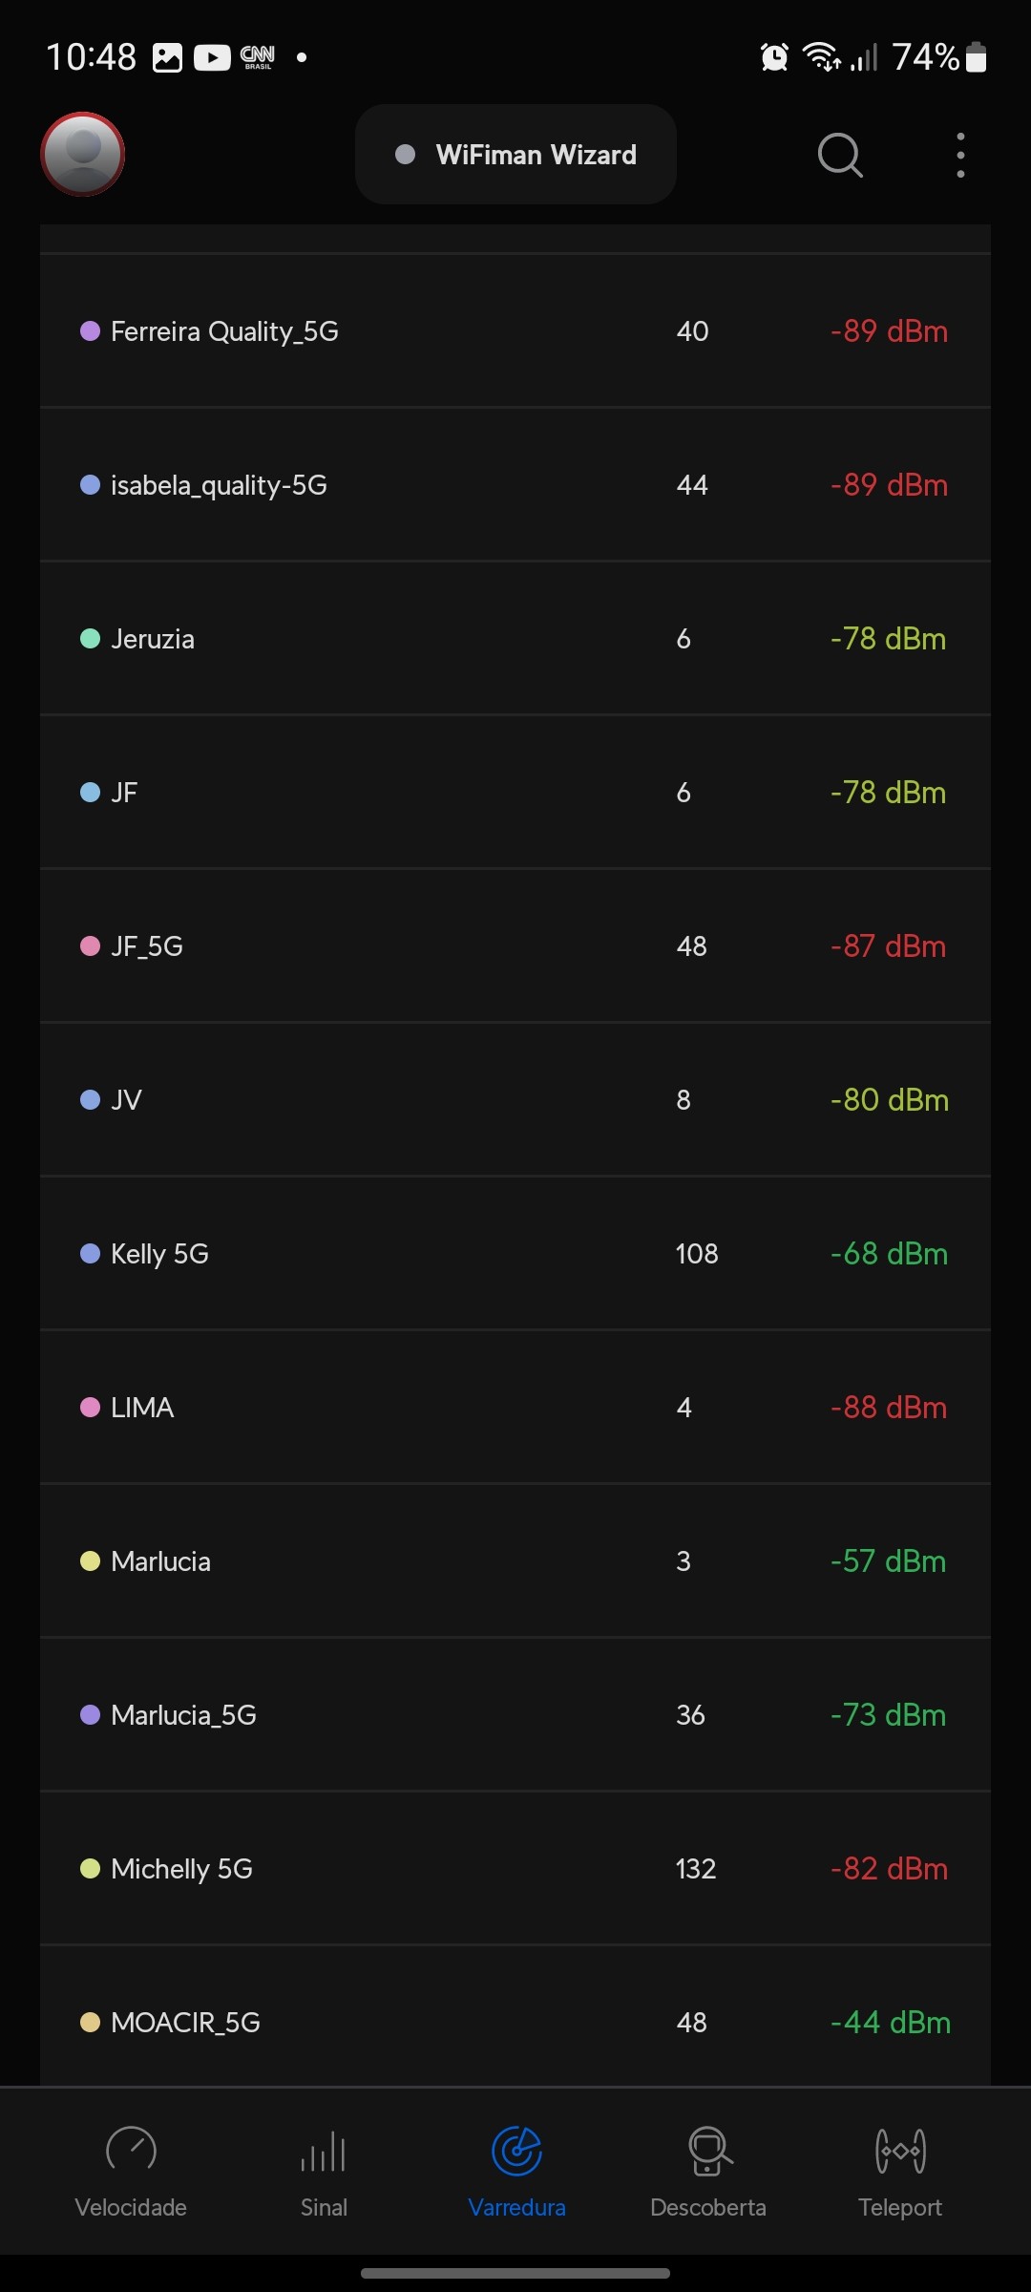
Task: Tap the WiFiman Wizard button
Action: coord(515,155)
